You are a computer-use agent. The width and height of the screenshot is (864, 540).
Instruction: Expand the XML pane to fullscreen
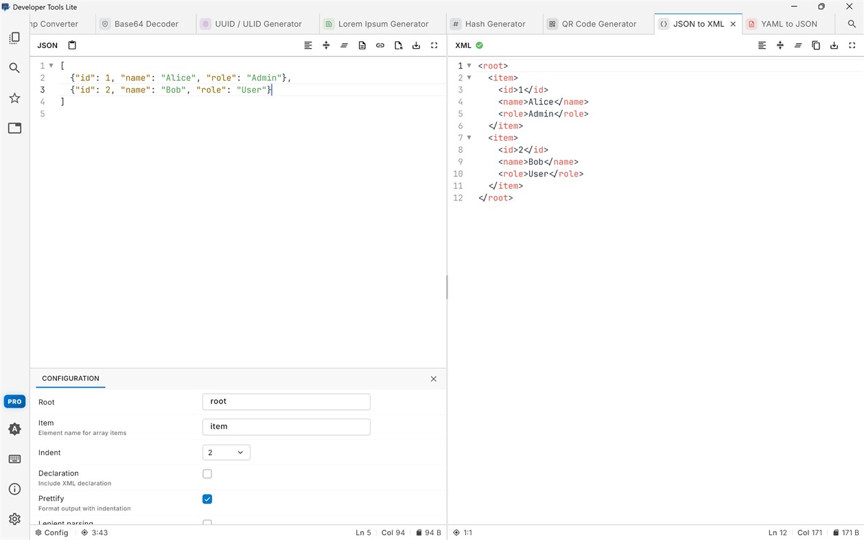coord(852,45)
